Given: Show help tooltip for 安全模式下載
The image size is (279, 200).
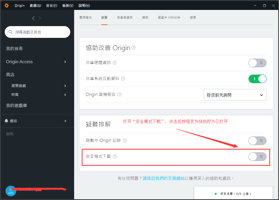Looking at the screenshot, I should point(115,156).
